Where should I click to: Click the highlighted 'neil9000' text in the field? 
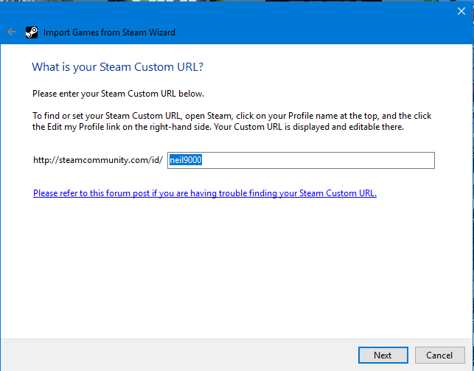186,160
